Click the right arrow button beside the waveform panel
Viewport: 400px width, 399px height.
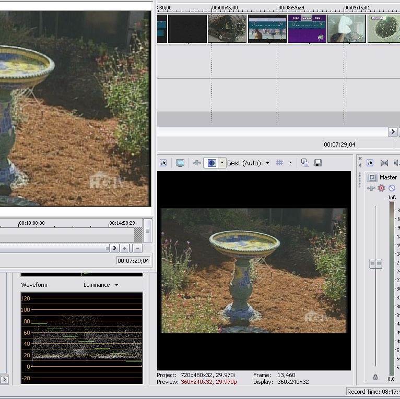4,380
